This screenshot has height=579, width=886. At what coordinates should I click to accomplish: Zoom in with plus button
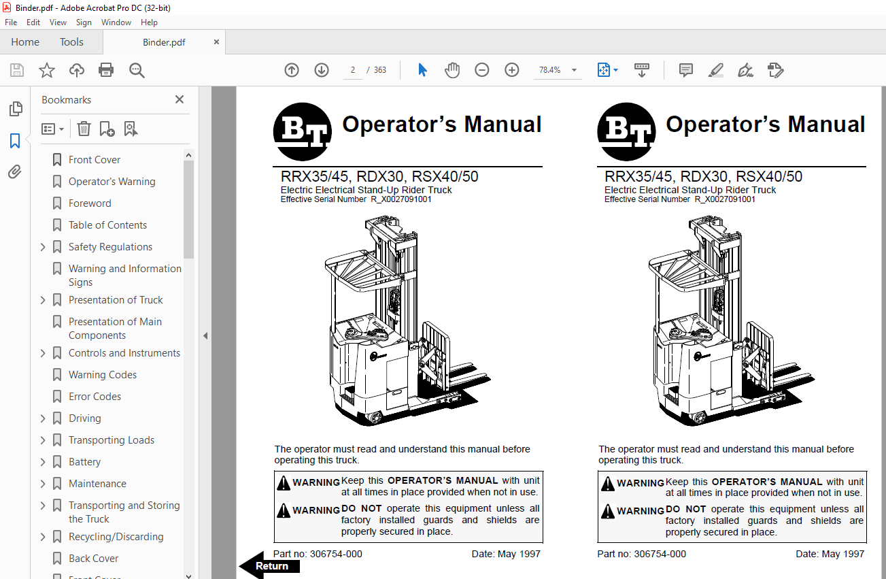pos(512,70)
